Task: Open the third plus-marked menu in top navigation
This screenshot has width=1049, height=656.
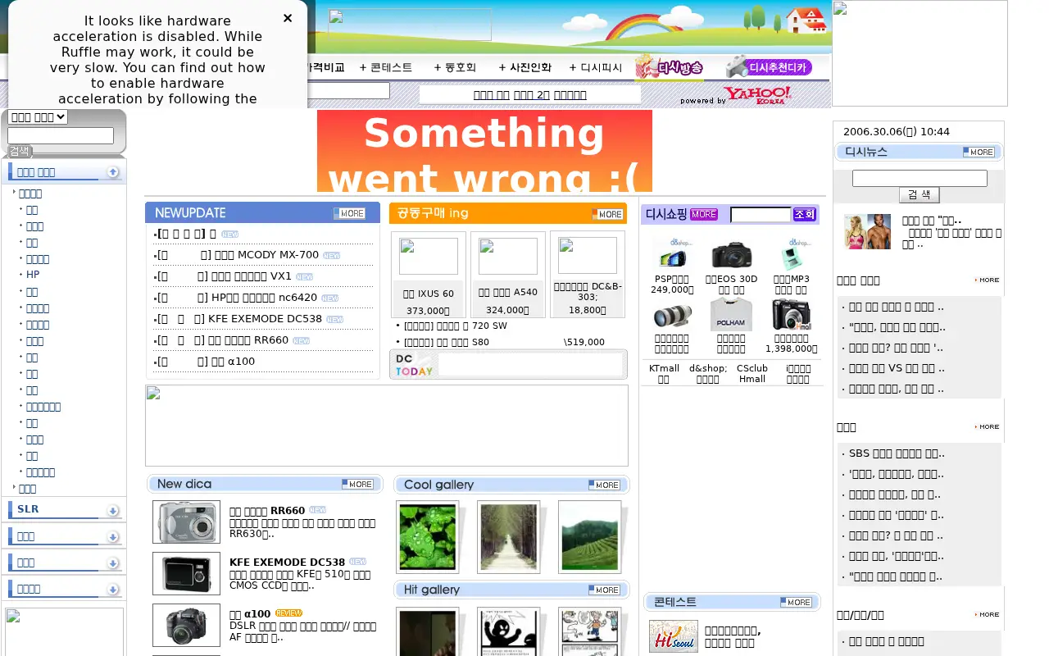Action: coord(524,67)
